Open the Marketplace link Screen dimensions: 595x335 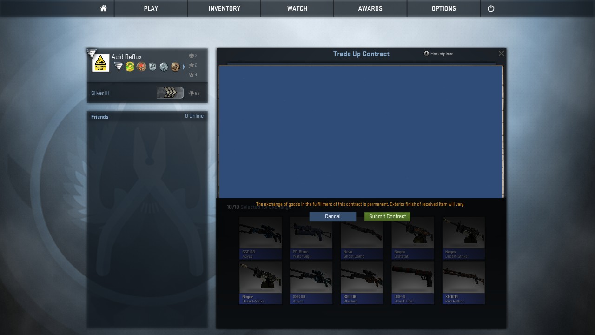[442, 54]
